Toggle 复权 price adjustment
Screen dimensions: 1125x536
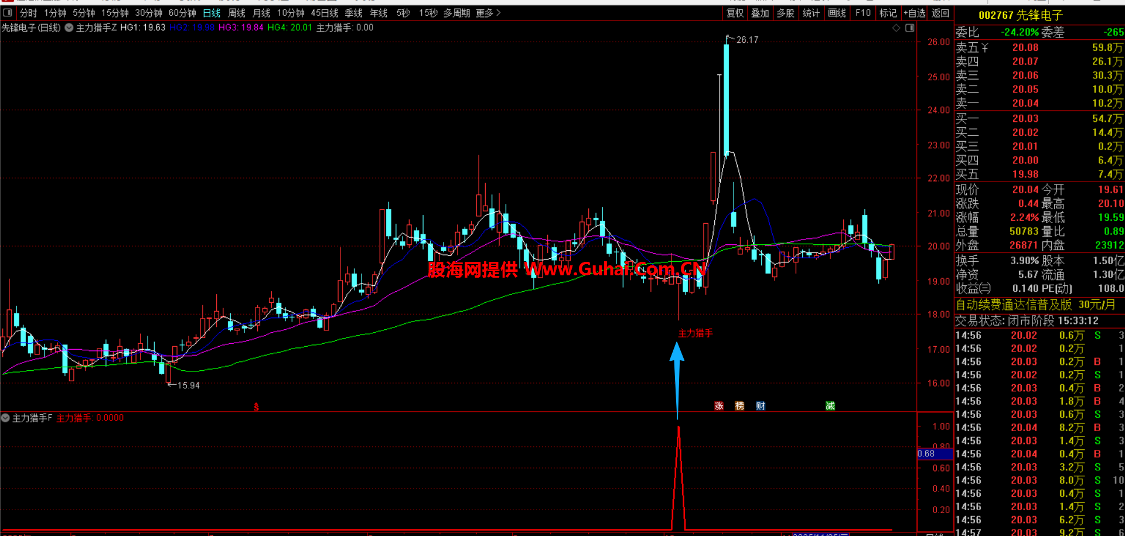tap(735, 13)
